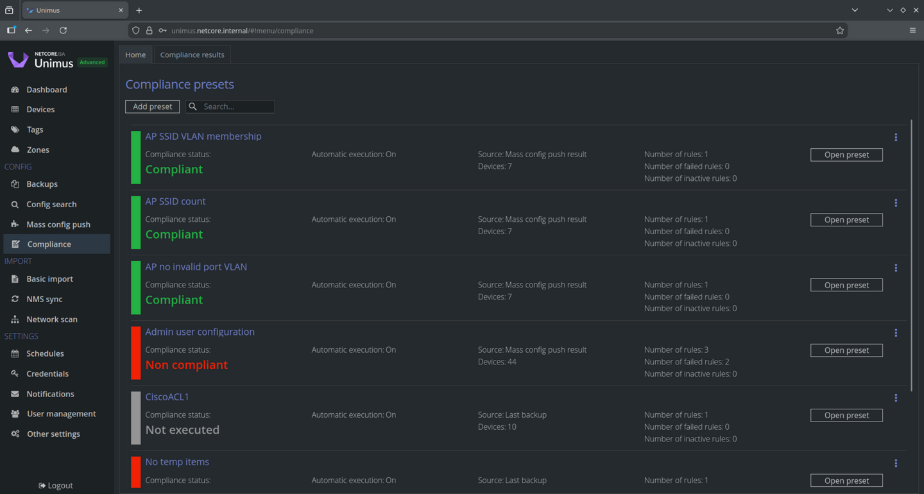
Task: Log out using the Logout link
Action: click(x=56, y=486)
